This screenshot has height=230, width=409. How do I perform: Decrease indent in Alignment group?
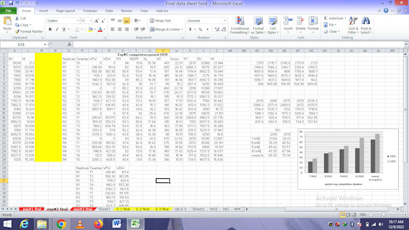[136, 30]
